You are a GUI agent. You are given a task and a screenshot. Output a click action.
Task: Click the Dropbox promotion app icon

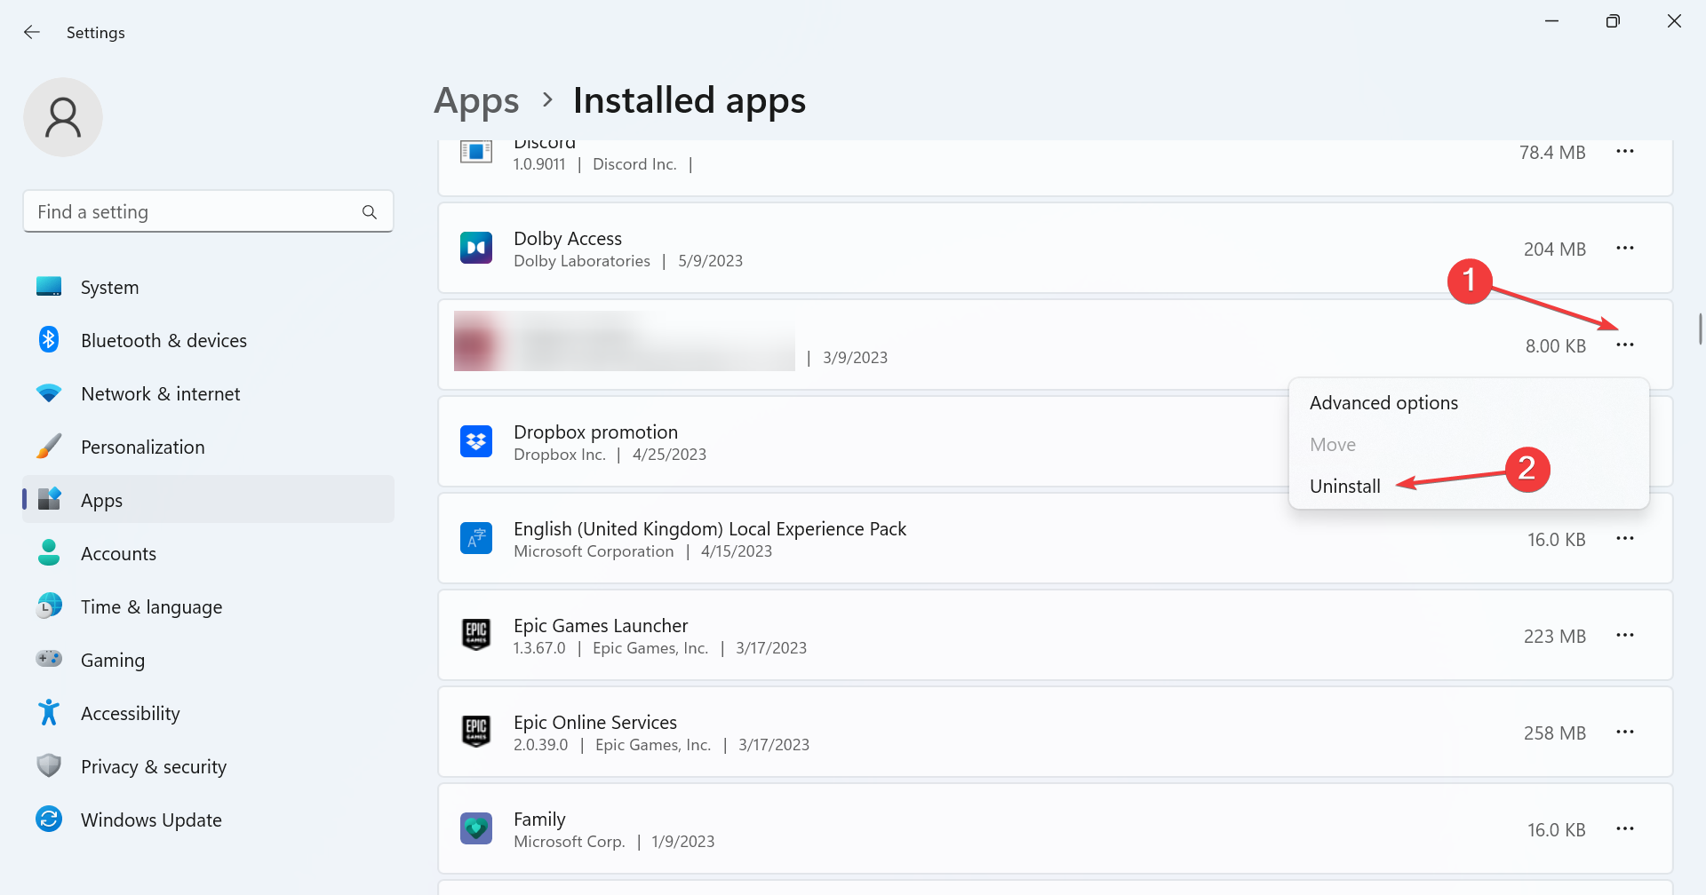click(476, 441)
